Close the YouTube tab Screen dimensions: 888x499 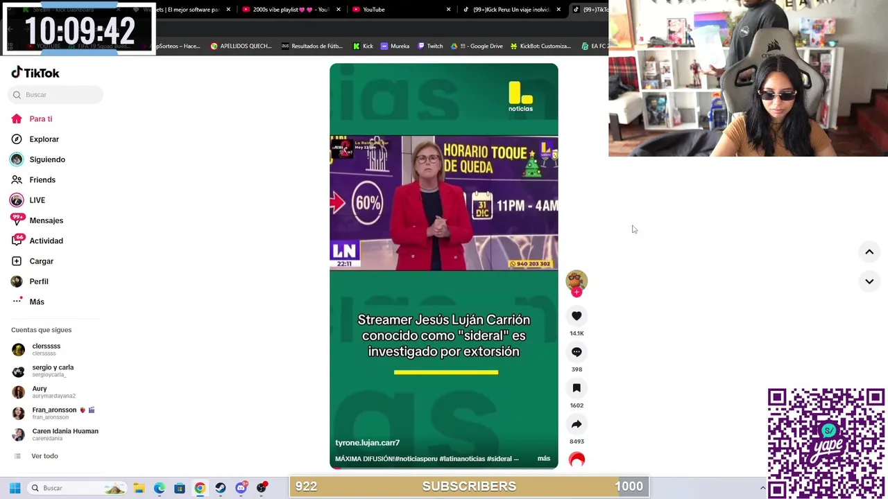click(448, 10)
